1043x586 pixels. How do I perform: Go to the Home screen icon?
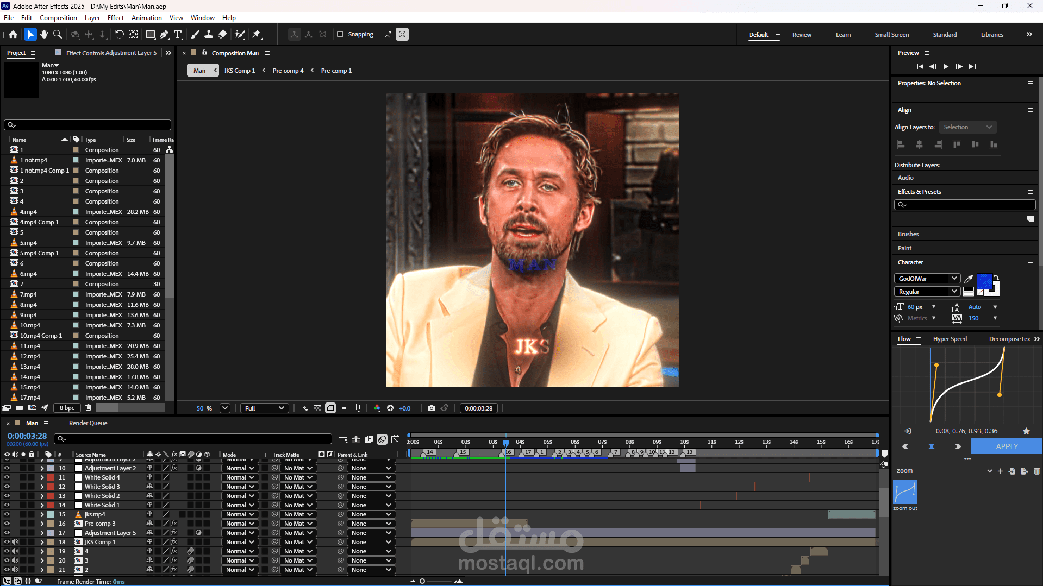[13, 34]
